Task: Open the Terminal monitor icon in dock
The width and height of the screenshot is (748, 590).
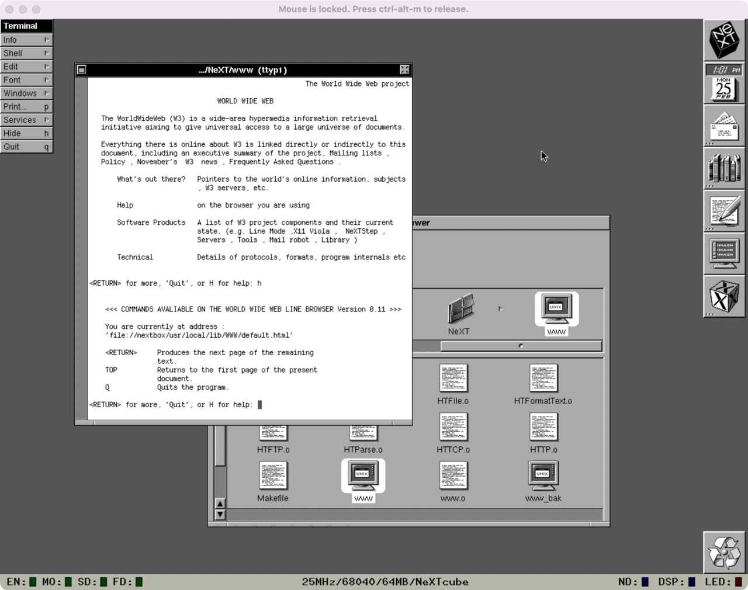Action: 724,254
